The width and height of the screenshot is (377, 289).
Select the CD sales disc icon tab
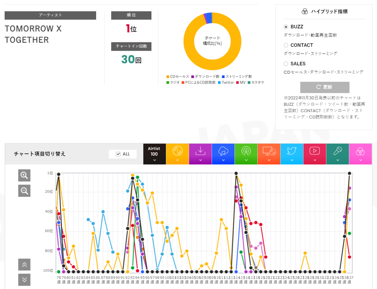(x=178, y=154)
